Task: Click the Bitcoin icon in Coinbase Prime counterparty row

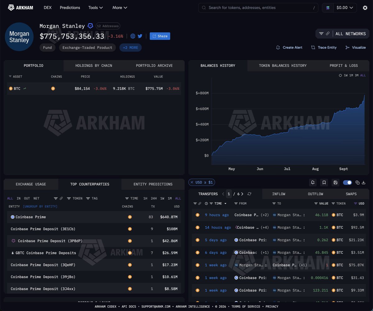Action: pyautogui.click(x=130, y=217)
